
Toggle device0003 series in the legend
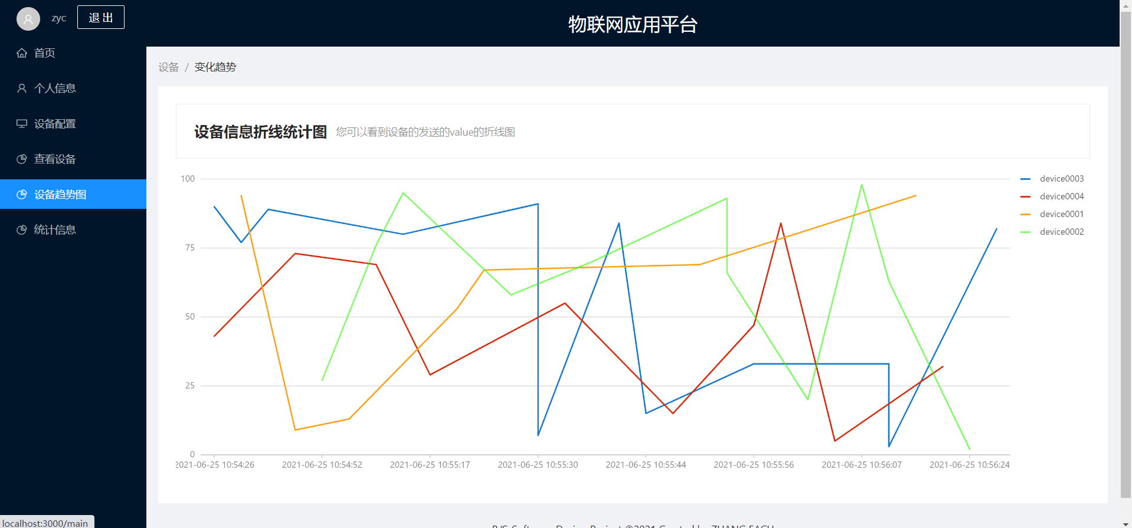click(x=1052, y=179)
